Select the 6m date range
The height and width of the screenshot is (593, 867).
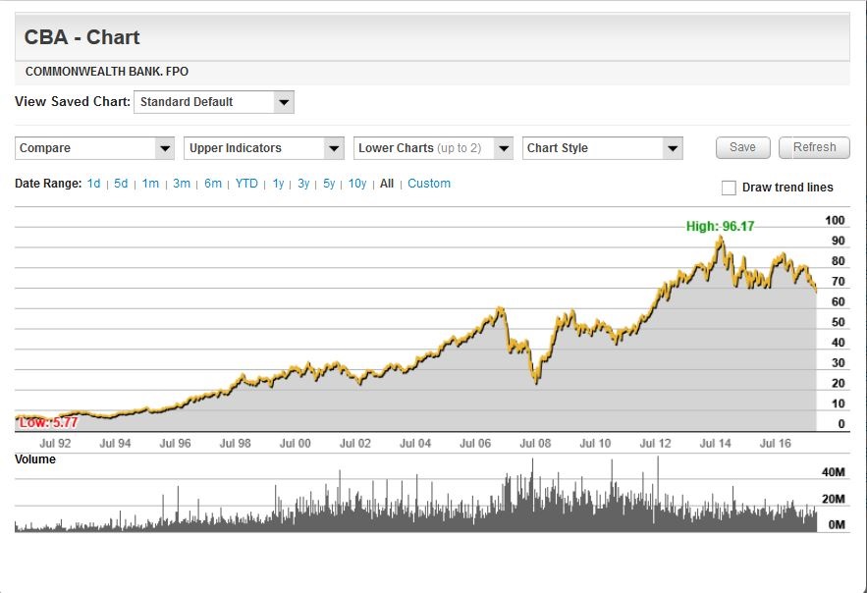point(213,184)
